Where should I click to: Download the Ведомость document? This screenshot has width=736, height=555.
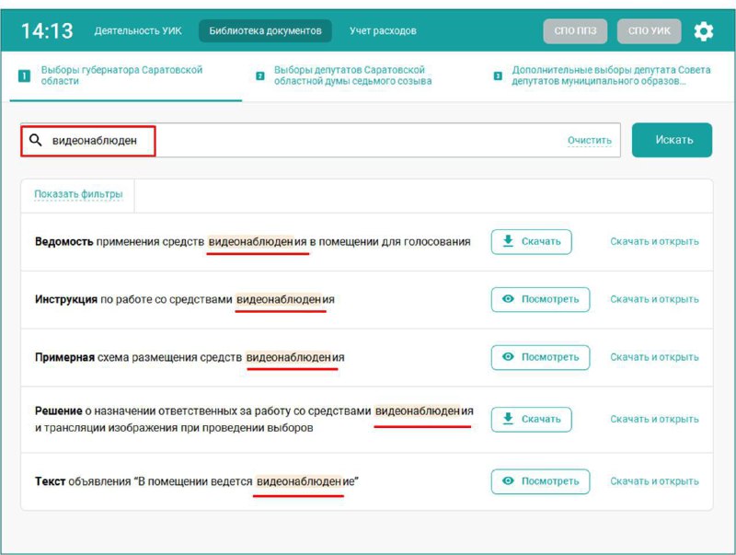[531, 241]
